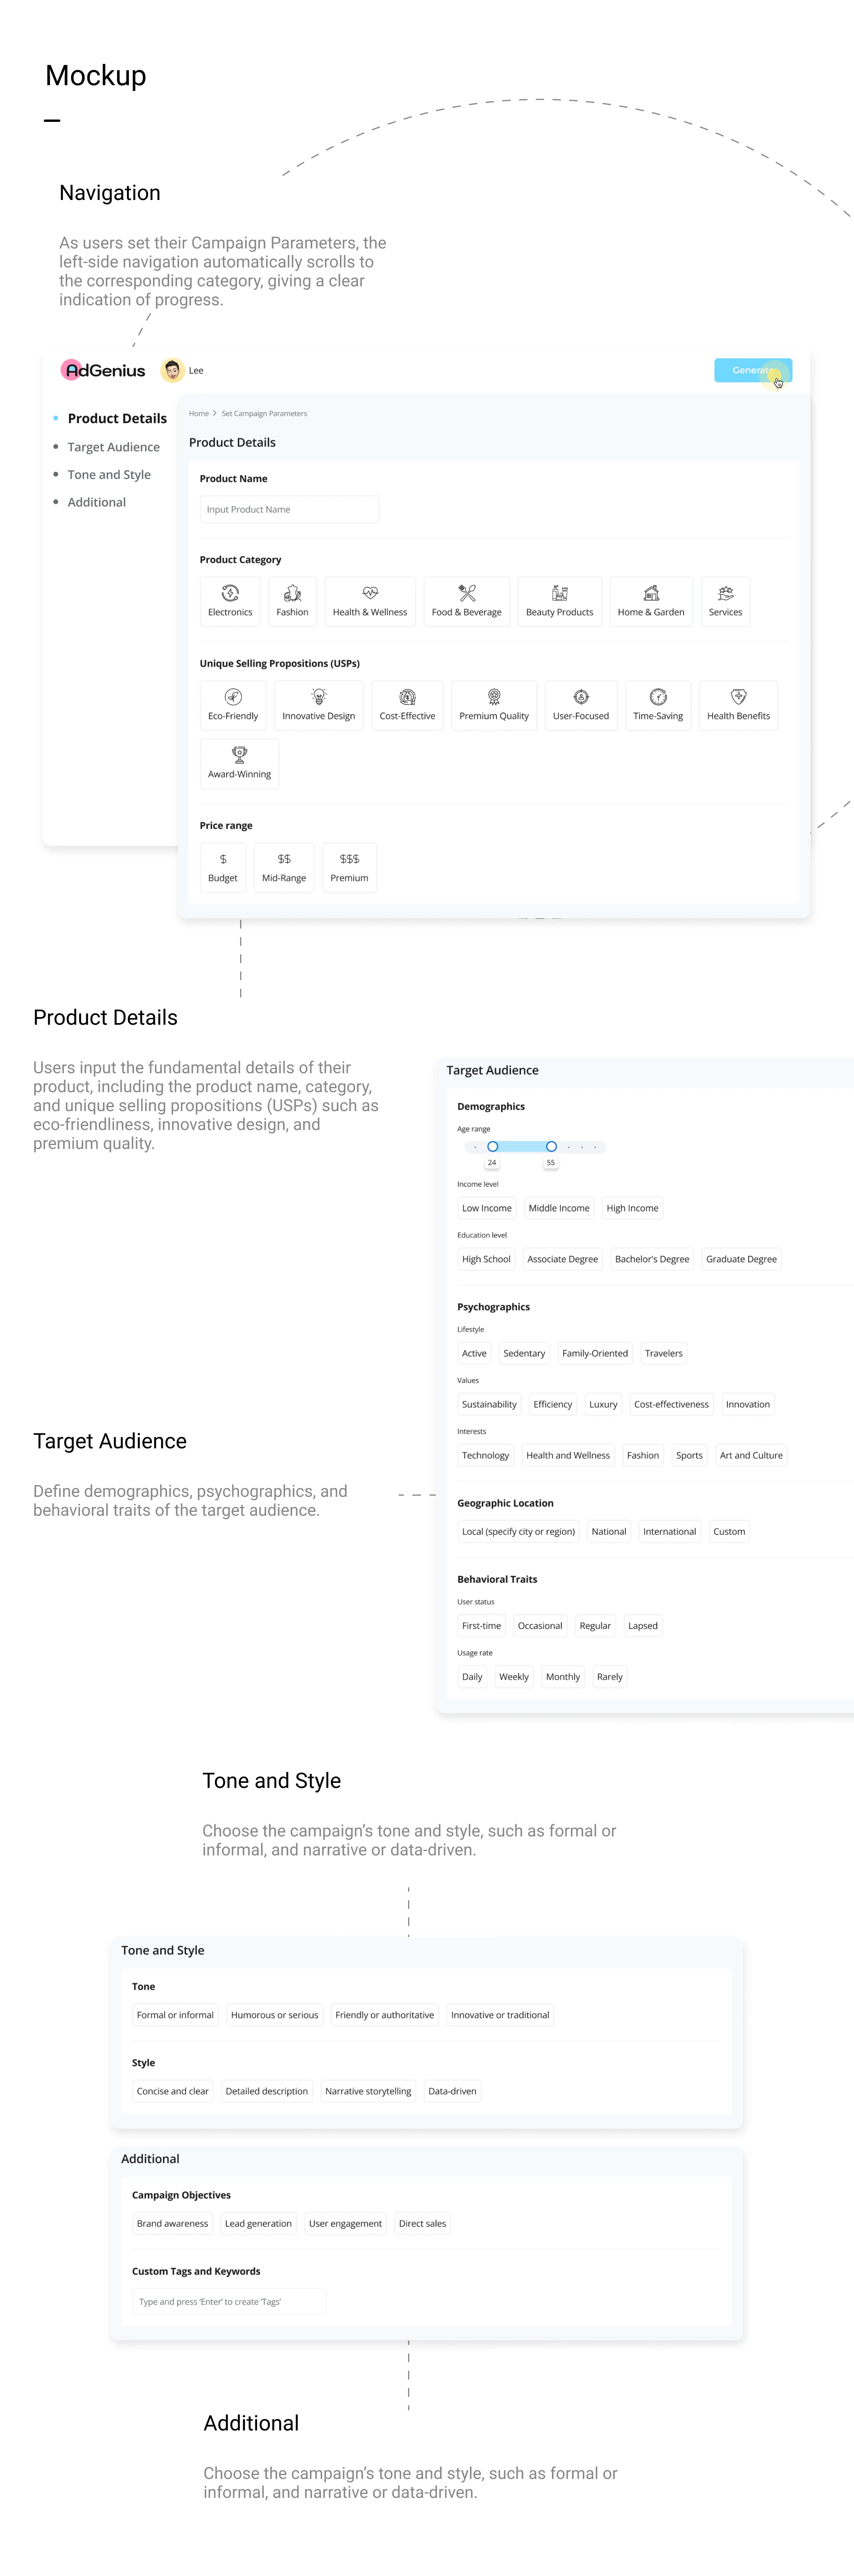Choose the Eco-Friendly USP icon
854x2576 pixels.
(233, 697)
